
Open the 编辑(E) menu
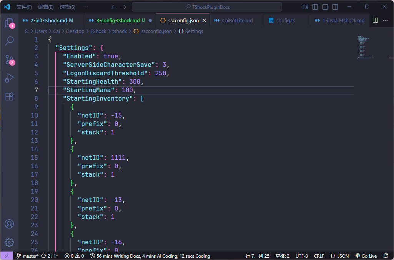[x=46, y=7]
